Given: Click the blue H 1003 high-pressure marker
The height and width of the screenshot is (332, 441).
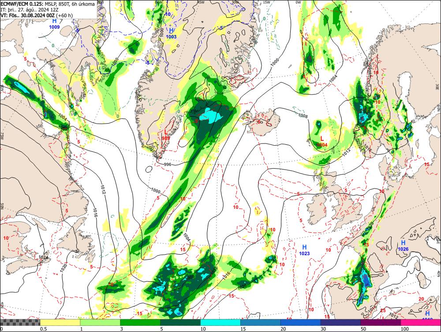Looking at the screenshot, I should click(x=171, y=33).
